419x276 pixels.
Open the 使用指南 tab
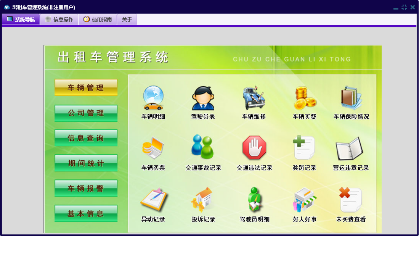click(x=98, y=19)
